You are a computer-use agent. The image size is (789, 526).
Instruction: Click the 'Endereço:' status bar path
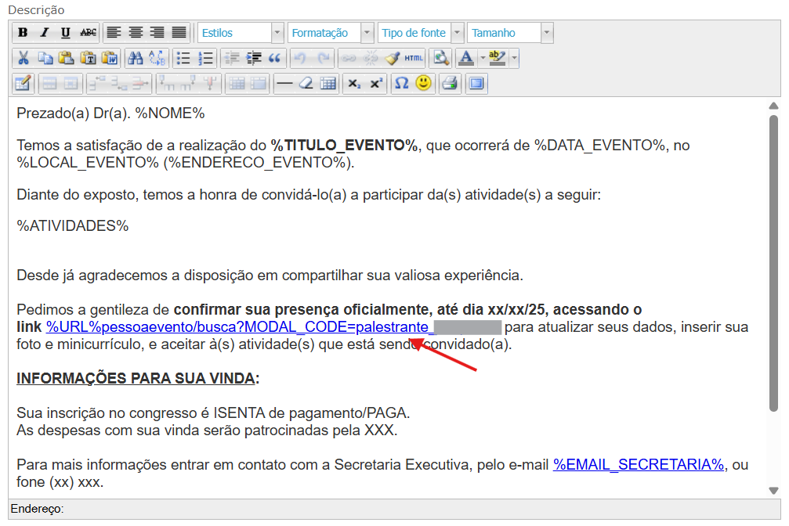(38, 509)
